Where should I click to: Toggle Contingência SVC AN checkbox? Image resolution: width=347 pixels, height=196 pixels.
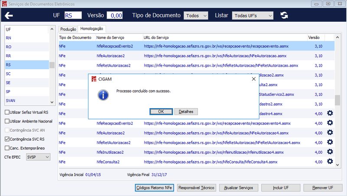point(7,130)
